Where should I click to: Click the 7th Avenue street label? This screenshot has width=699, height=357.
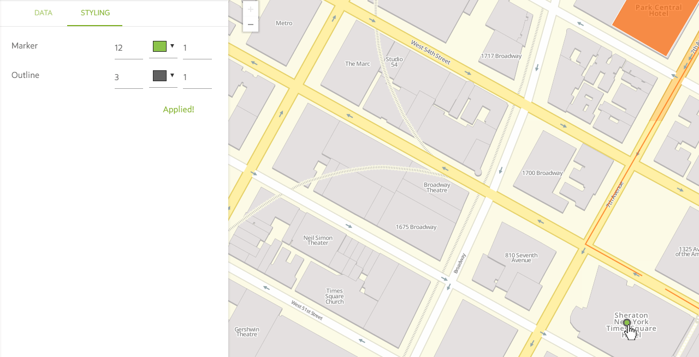tap(615, 195)
